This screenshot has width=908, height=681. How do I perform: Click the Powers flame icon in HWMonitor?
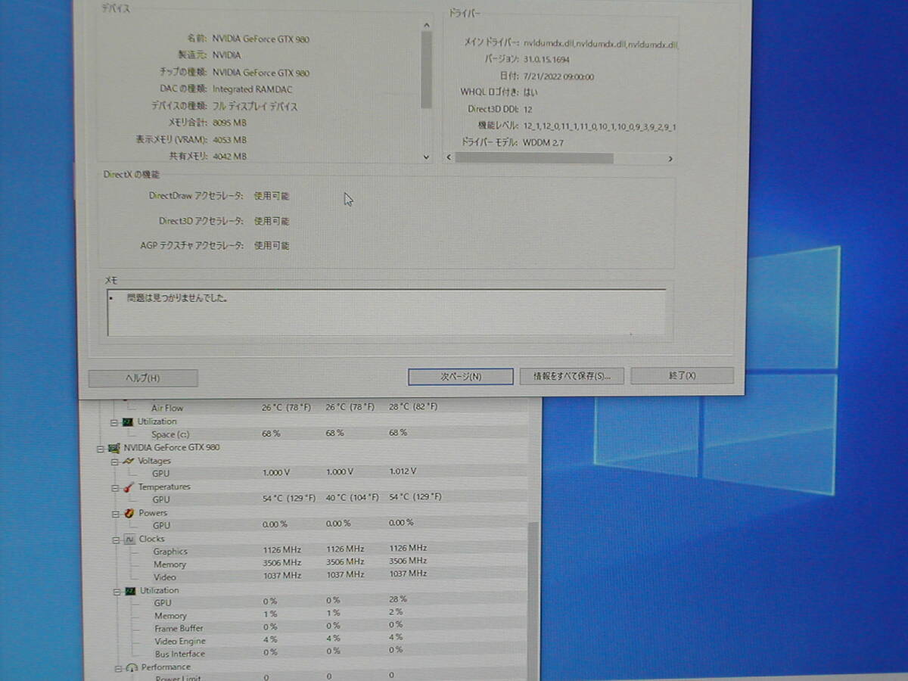(x=128, y=513)
